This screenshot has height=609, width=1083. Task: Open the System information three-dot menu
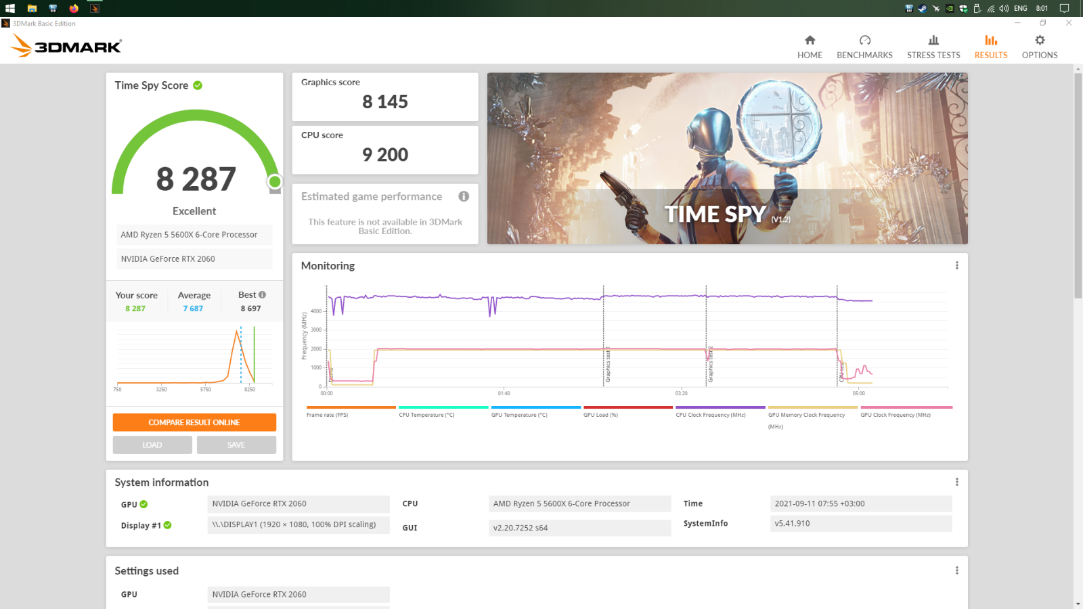tap(956, 482)
